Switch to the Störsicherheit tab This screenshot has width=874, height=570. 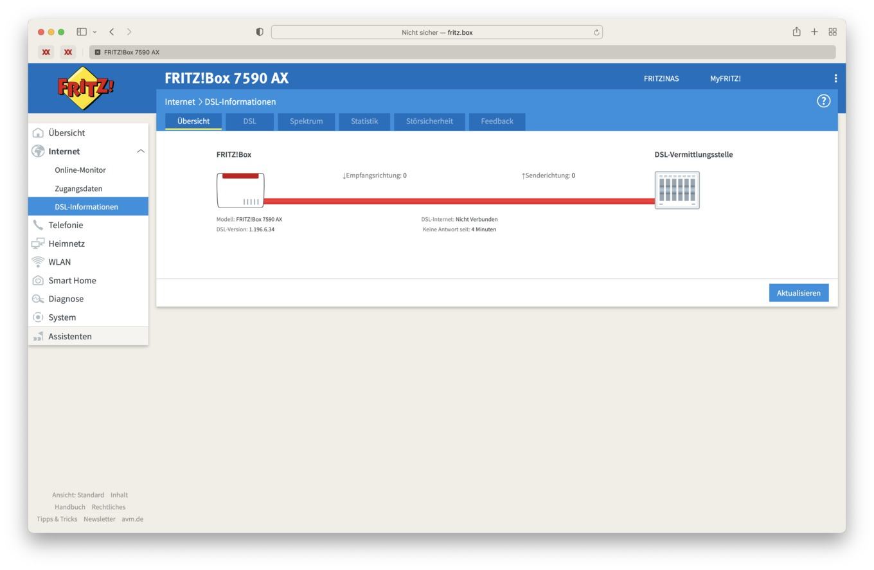pyautogui.click(x=429, y=121)
